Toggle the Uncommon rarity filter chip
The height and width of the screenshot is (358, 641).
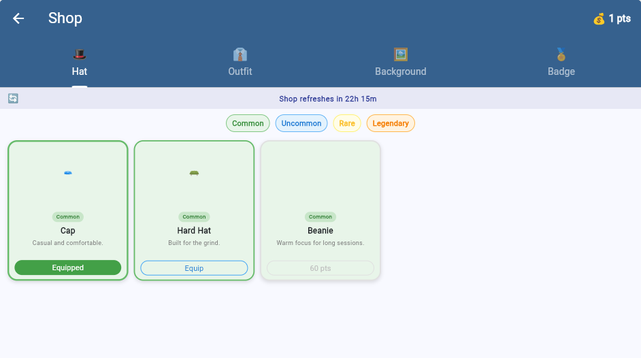pos(301,123)
